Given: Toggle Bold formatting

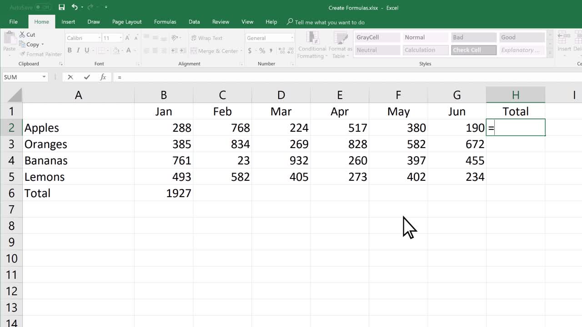Looking at the screenshot, I should 70,50.
